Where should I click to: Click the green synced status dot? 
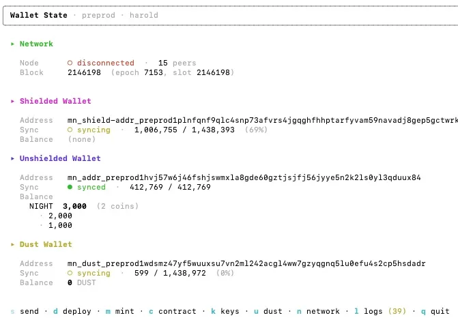click(70, 187)
